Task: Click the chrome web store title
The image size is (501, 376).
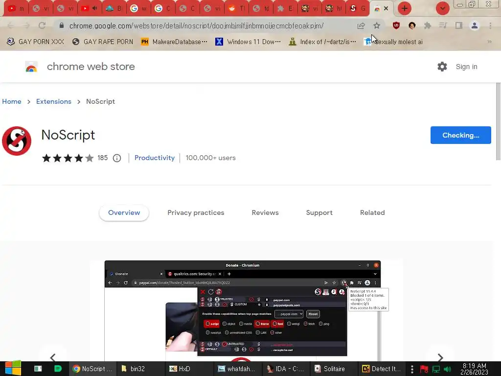Action: tap(91, 67)
